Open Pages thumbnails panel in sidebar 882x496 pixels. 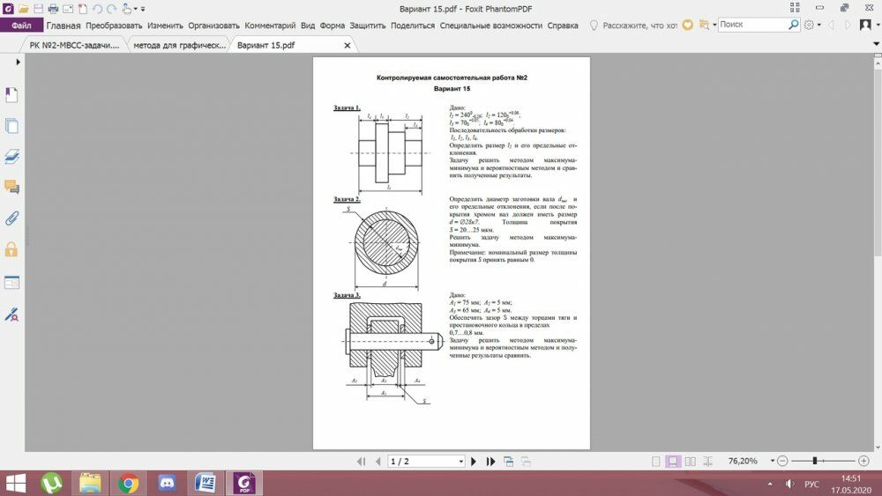tap(11, 126)
